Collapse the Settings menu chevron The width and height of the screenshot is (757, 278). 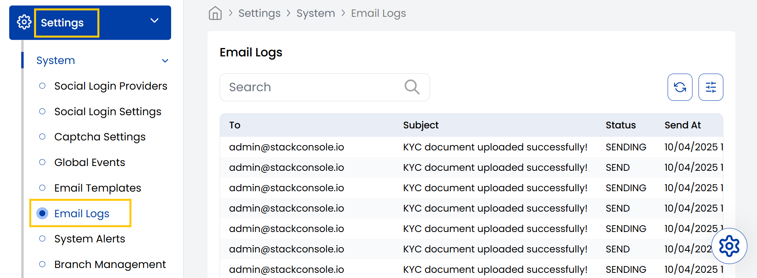point(154,20)
